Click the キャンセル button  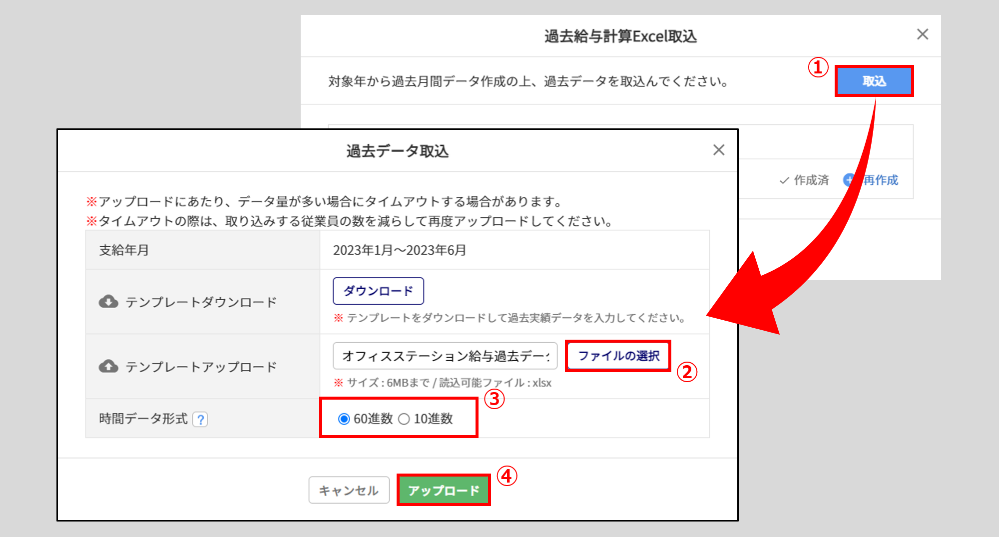pos(349,490)
